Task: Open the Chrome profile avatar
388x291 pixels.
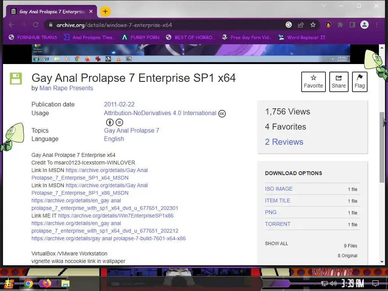Action: 365,25
